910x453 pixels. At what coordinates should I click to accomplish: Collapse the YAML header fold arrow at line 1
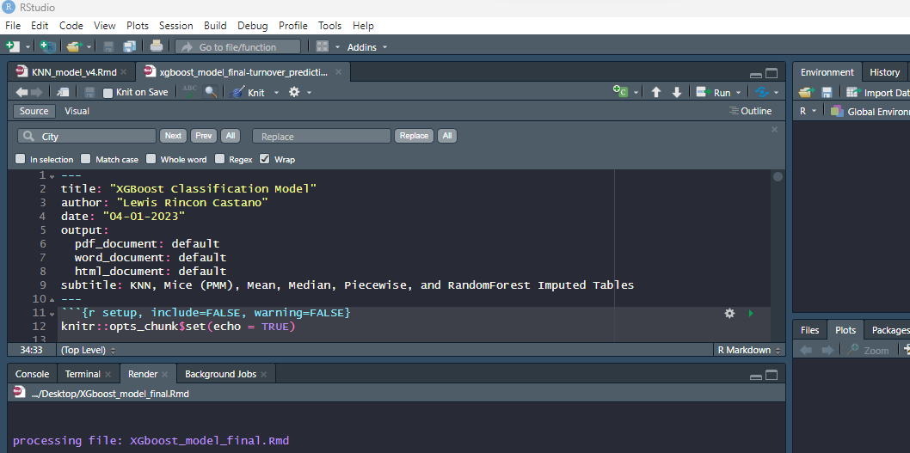coord(52,175)
